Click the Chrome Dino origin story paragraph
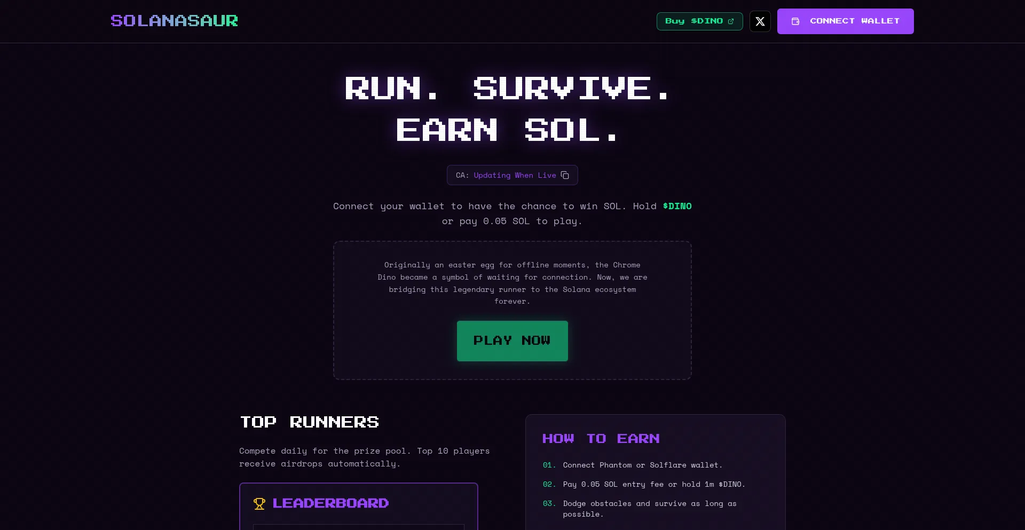The width and height of the screenshot is (1025, 530). click(512, 283)
